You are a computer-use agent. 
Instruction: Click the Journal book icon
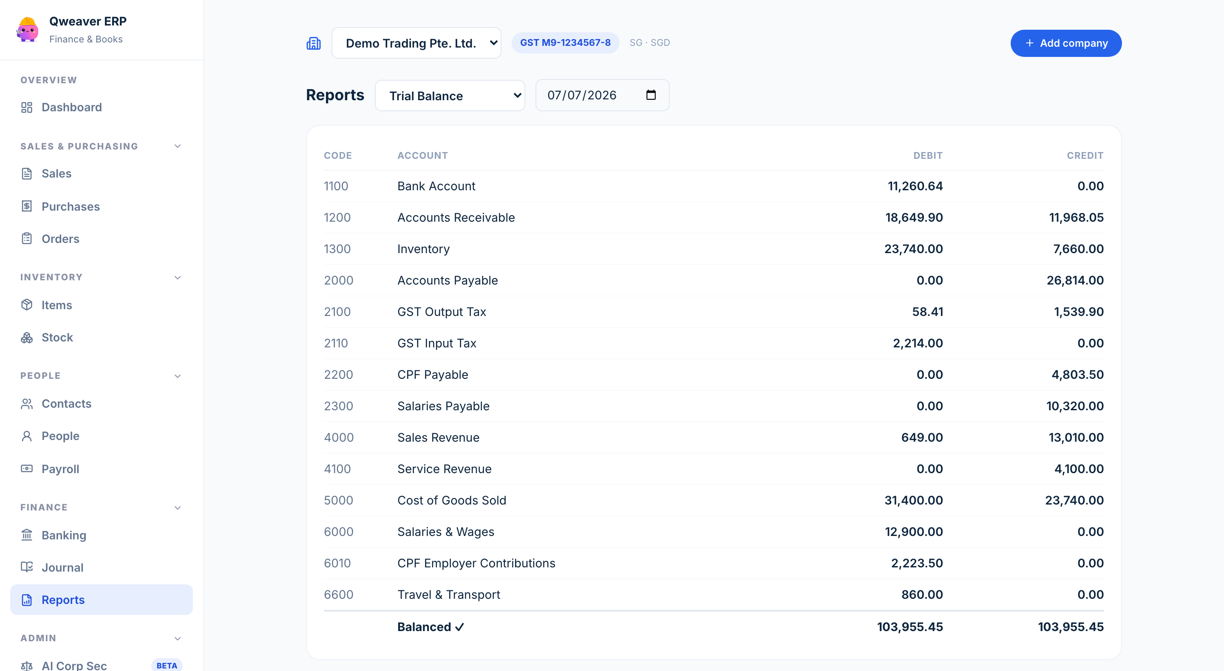[27, 567]
